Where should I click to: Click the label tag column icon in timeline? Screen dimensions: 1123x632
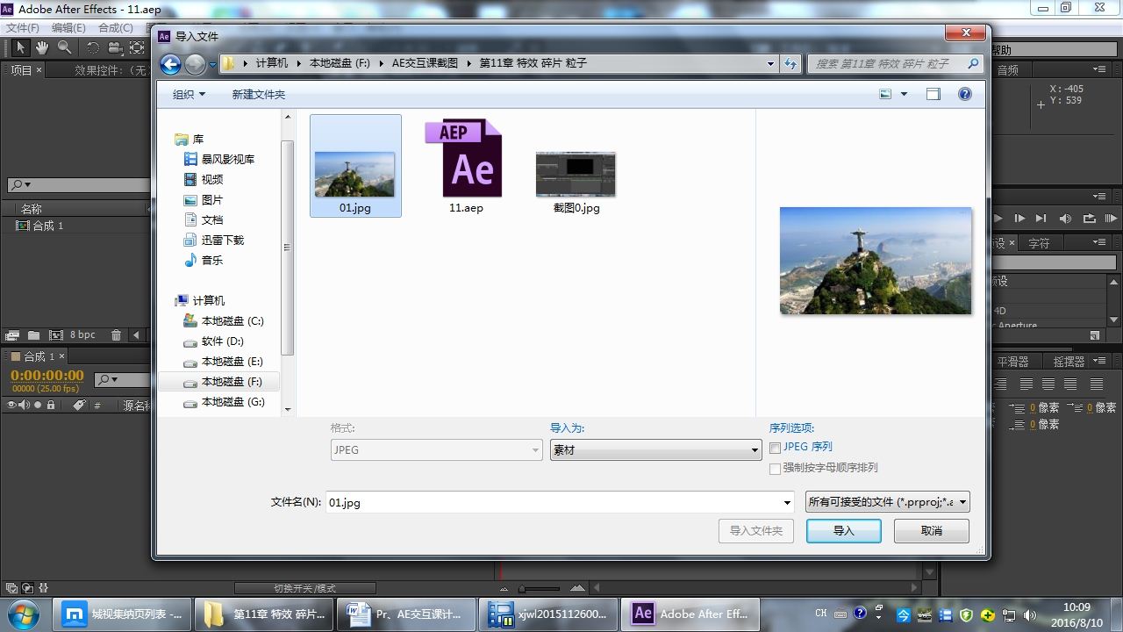coord(78,406)
